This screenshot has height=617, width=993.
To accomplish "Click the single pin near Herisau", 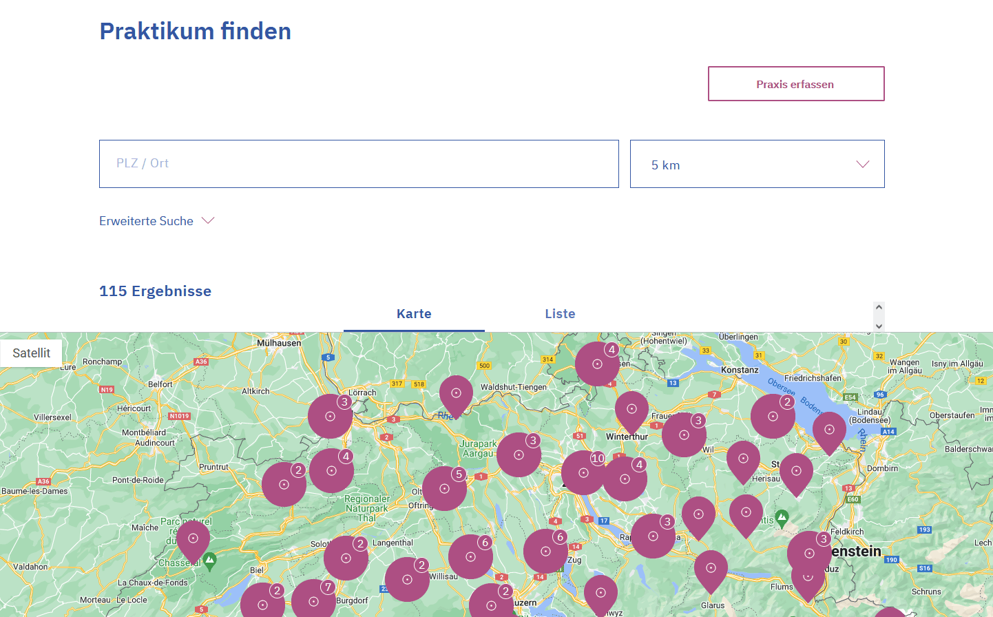I will 743,459.
